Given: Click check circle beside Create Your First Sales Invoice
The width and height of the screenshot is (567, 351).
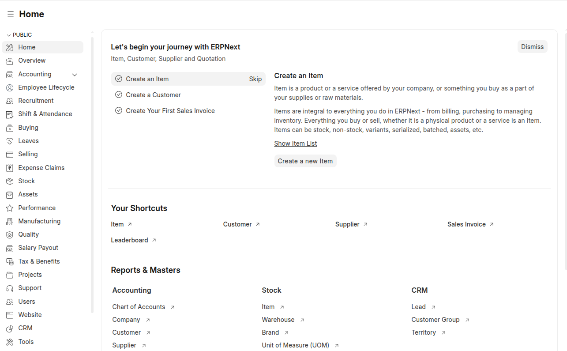Looking at the screenshot, I should [119, 111].
